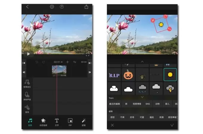Add a sound effect (音效)
The image size is (203, 134).
point(27,109)
